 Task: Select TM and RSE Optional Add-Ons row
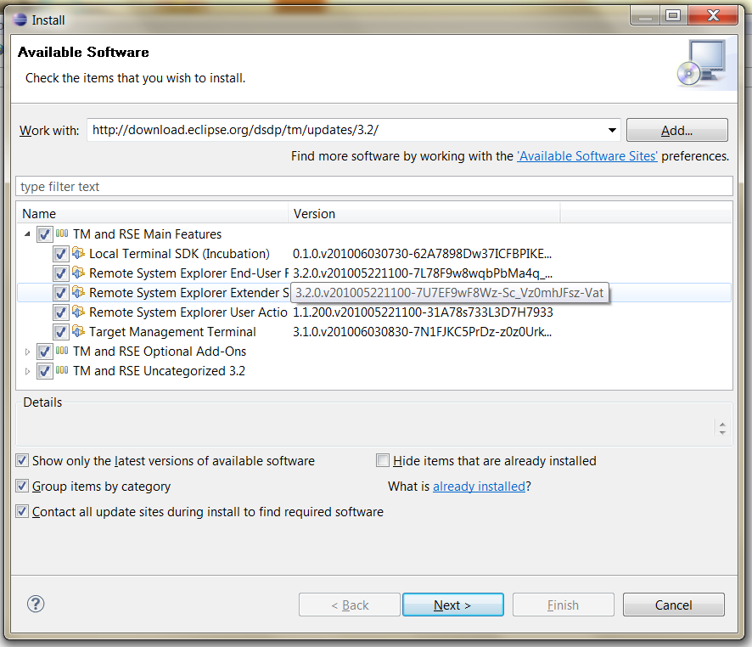pyautogui.click(x=374, y=352)
